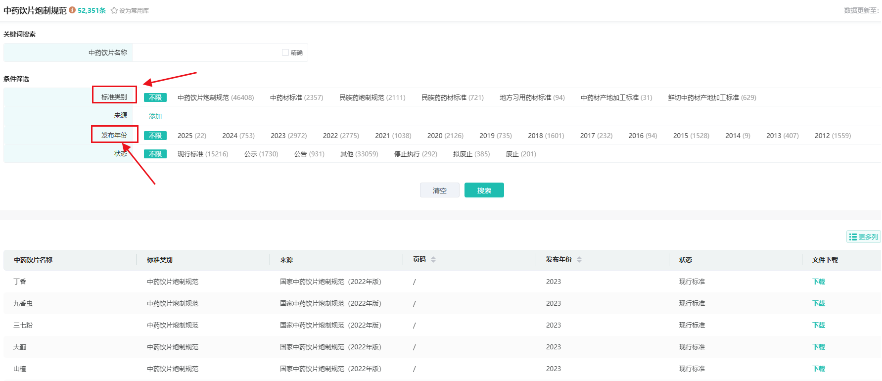
Task: Select 不限 in the 标准类别 filter row
Action: pyautogui.click(x=155, y=97)
